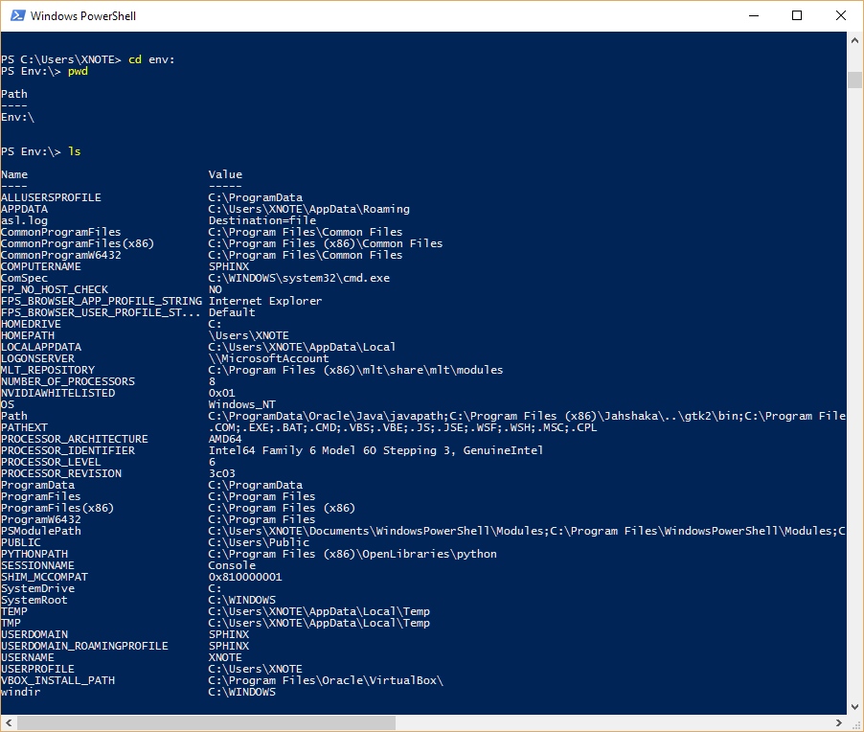The image size is (864, 732).
Task: Click the FP_NO_HOST_CHECK variable name
Action: (55, 289)
